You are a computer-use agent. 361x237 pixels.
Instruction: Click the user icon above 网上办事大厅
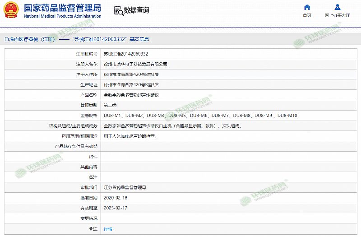[337, 7]
